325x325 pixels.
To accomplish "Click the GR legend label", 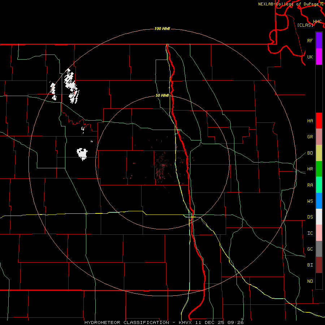I will pyautogui.click(x=310, y=137).
